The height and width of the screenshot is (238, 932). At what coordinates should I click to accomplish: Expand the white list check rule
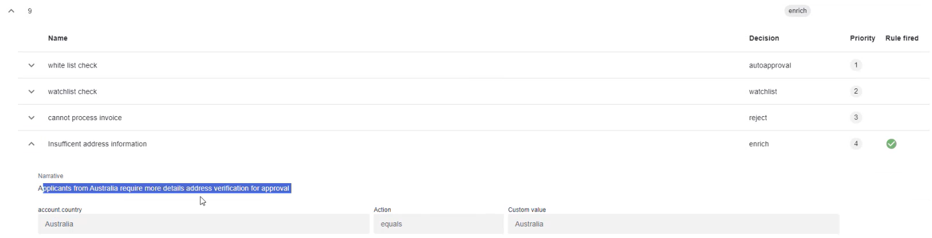(x=32, y=65)
